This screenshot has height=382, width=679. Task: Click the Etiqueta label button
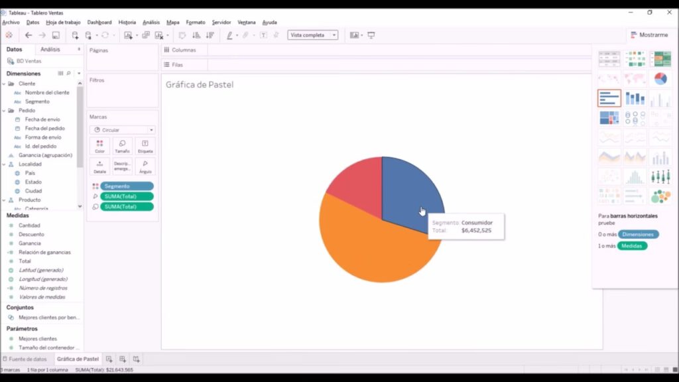(x=145, y=146)
